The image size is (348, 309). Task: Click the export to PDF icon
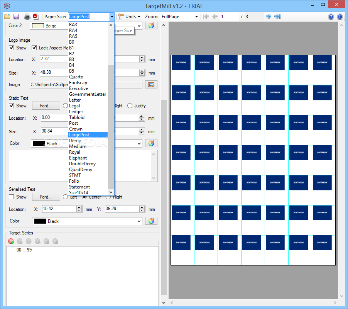pyautogui.click(x=35, y=17)
